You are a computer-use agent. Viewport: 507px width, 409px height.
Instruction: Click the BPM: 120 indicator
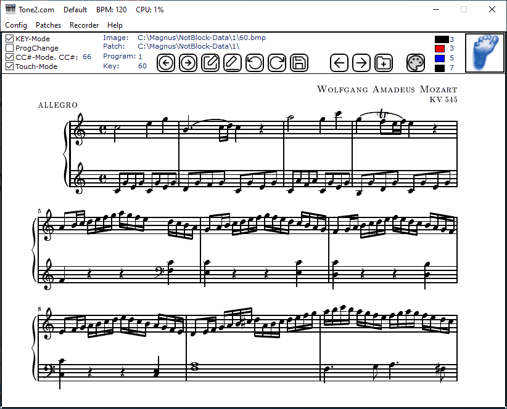click(111, 10)
